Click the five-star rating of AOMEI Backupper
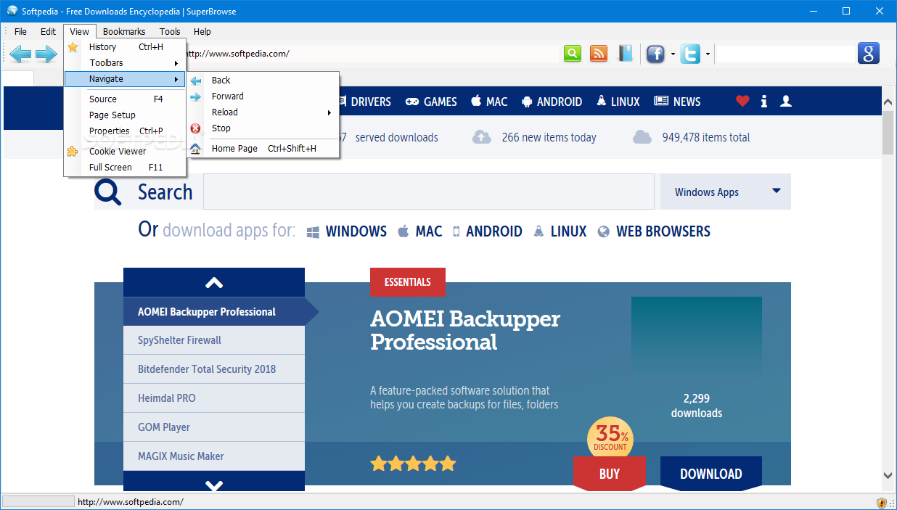Viewport: 897px width, 510px height. pyautogui.click(x=413, y=464)
